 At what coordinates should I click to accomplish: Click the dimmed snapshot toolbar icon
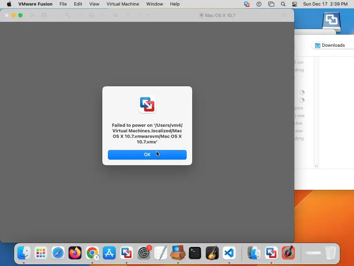click(44, 15)
